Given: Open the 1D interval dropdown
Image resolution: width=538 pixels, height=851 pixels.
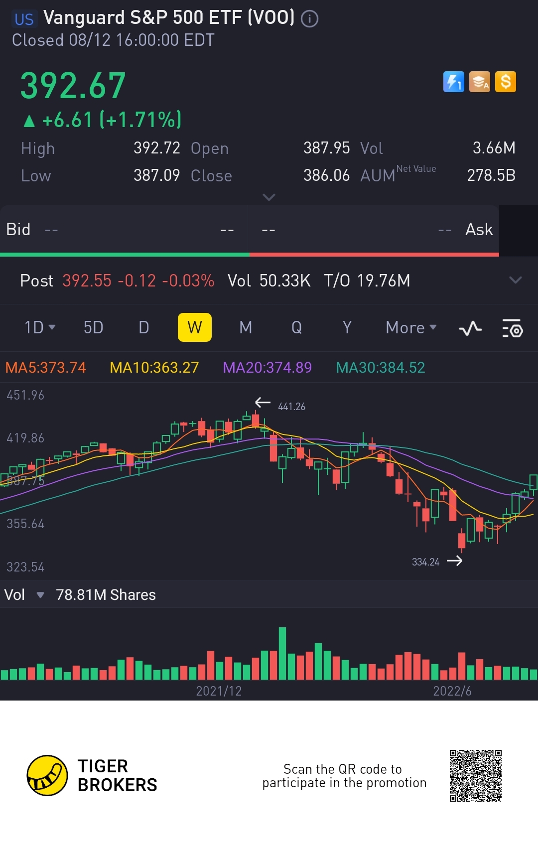Looking at the screenshot, I should click(x=40, y=327).
